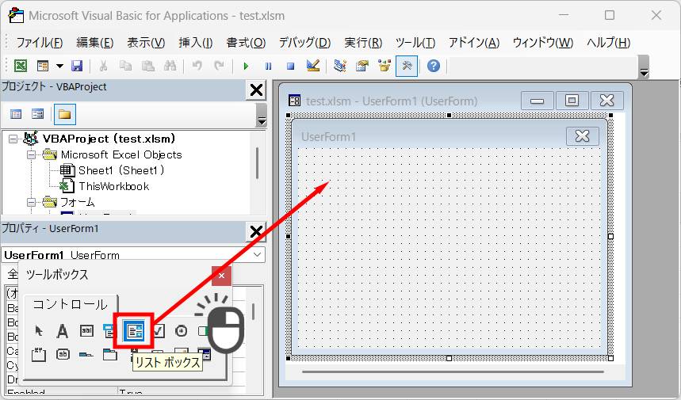Select the コントロール tab in the toolbox

pyautogui.click(x=71, y=305)
